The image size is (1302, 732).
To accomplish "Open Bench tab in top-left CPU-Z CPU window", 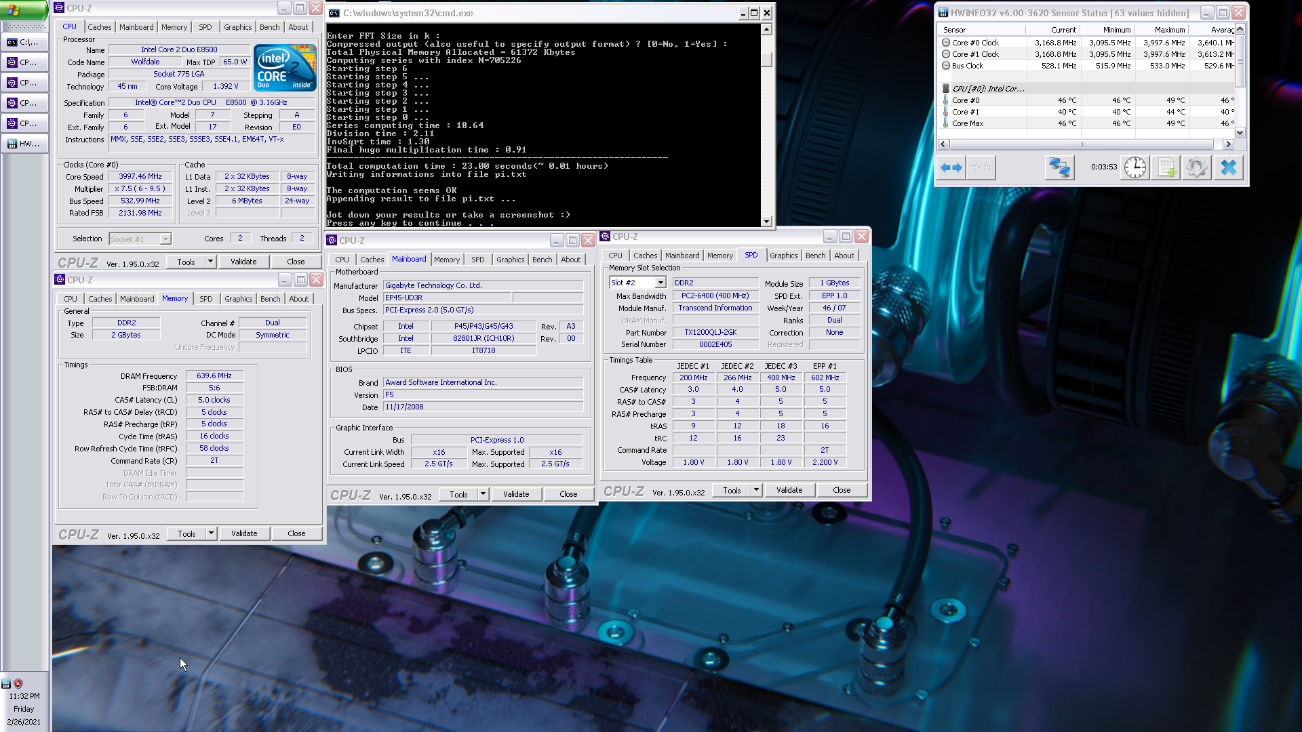I will [269, 27].
